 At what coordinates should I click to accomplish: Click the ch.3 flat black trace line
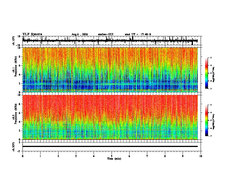point(110,146)
